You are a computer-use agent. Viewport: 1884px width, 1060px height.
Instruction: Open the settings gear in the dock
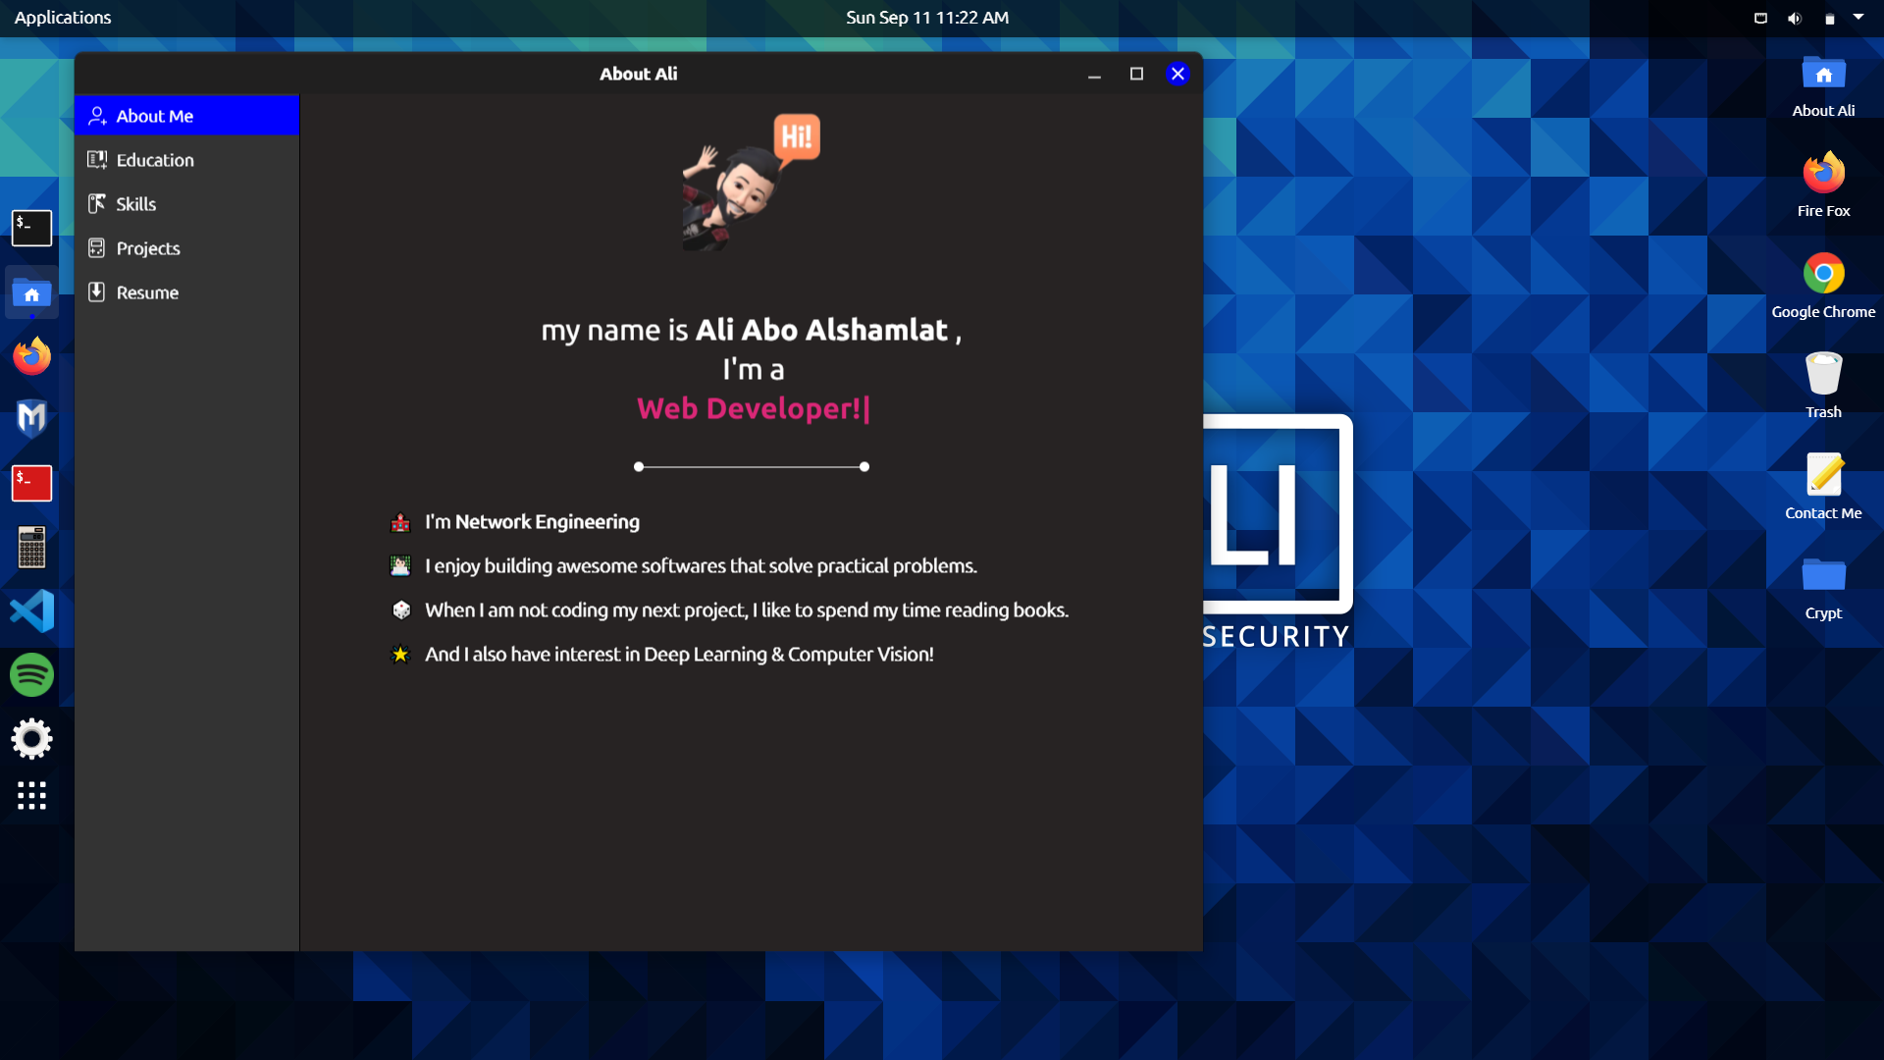pyautogui.click(x=31, y=738)
